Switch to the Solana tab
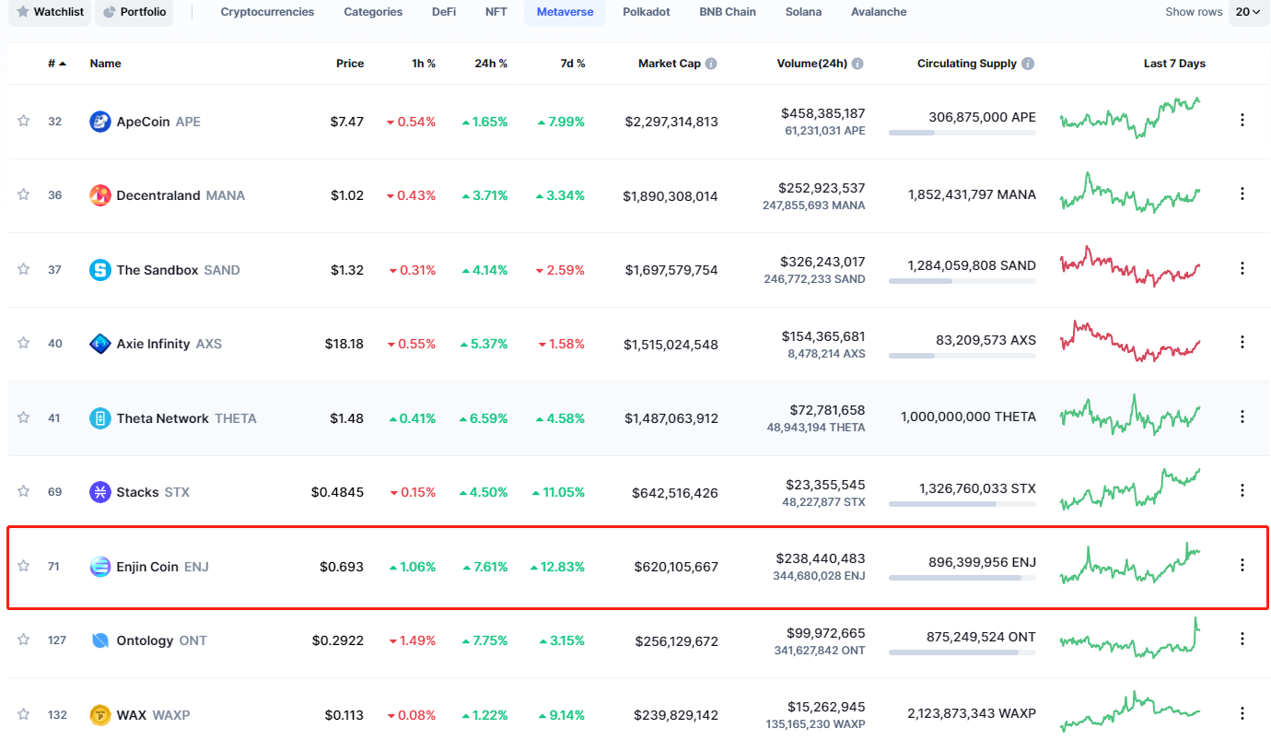This screenshot has height=752, width=1271. (803, 12)
